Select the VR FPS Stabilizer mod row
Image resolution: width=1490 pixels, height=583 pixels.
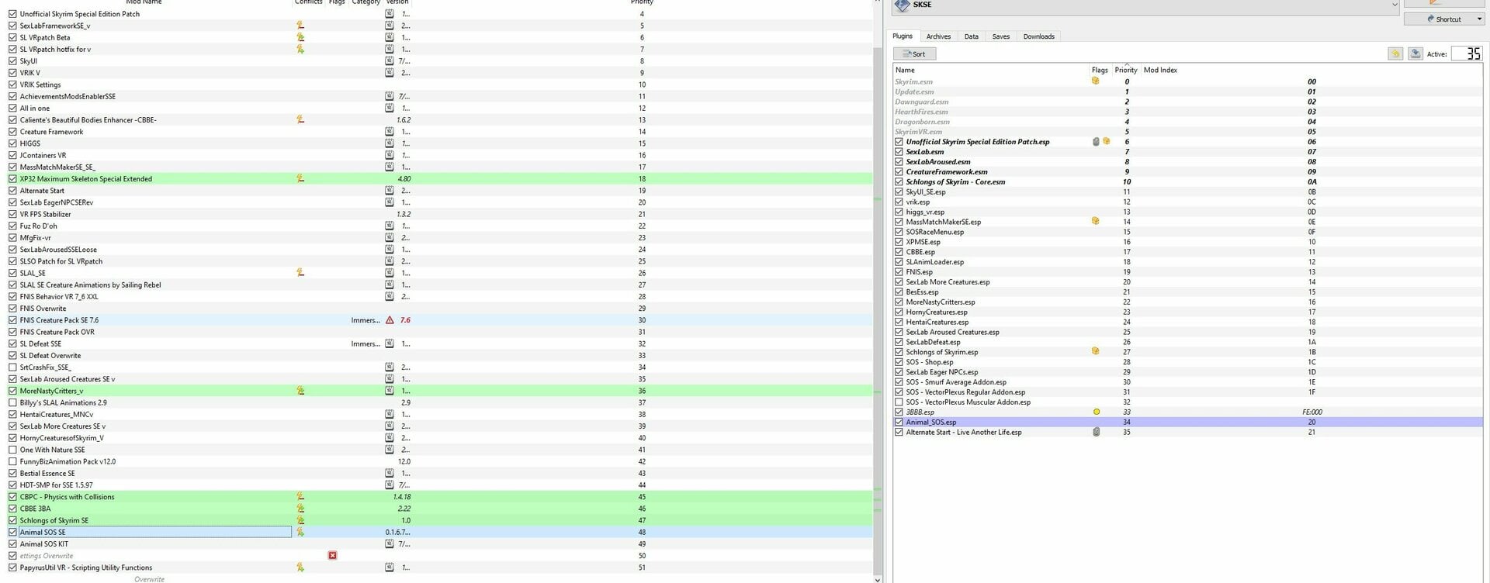(440, 214)
